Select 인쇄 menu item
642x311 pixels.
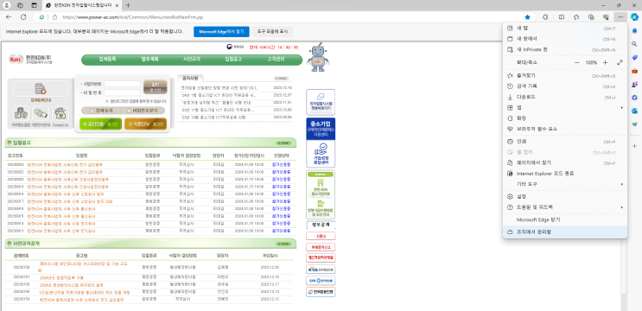564,142
